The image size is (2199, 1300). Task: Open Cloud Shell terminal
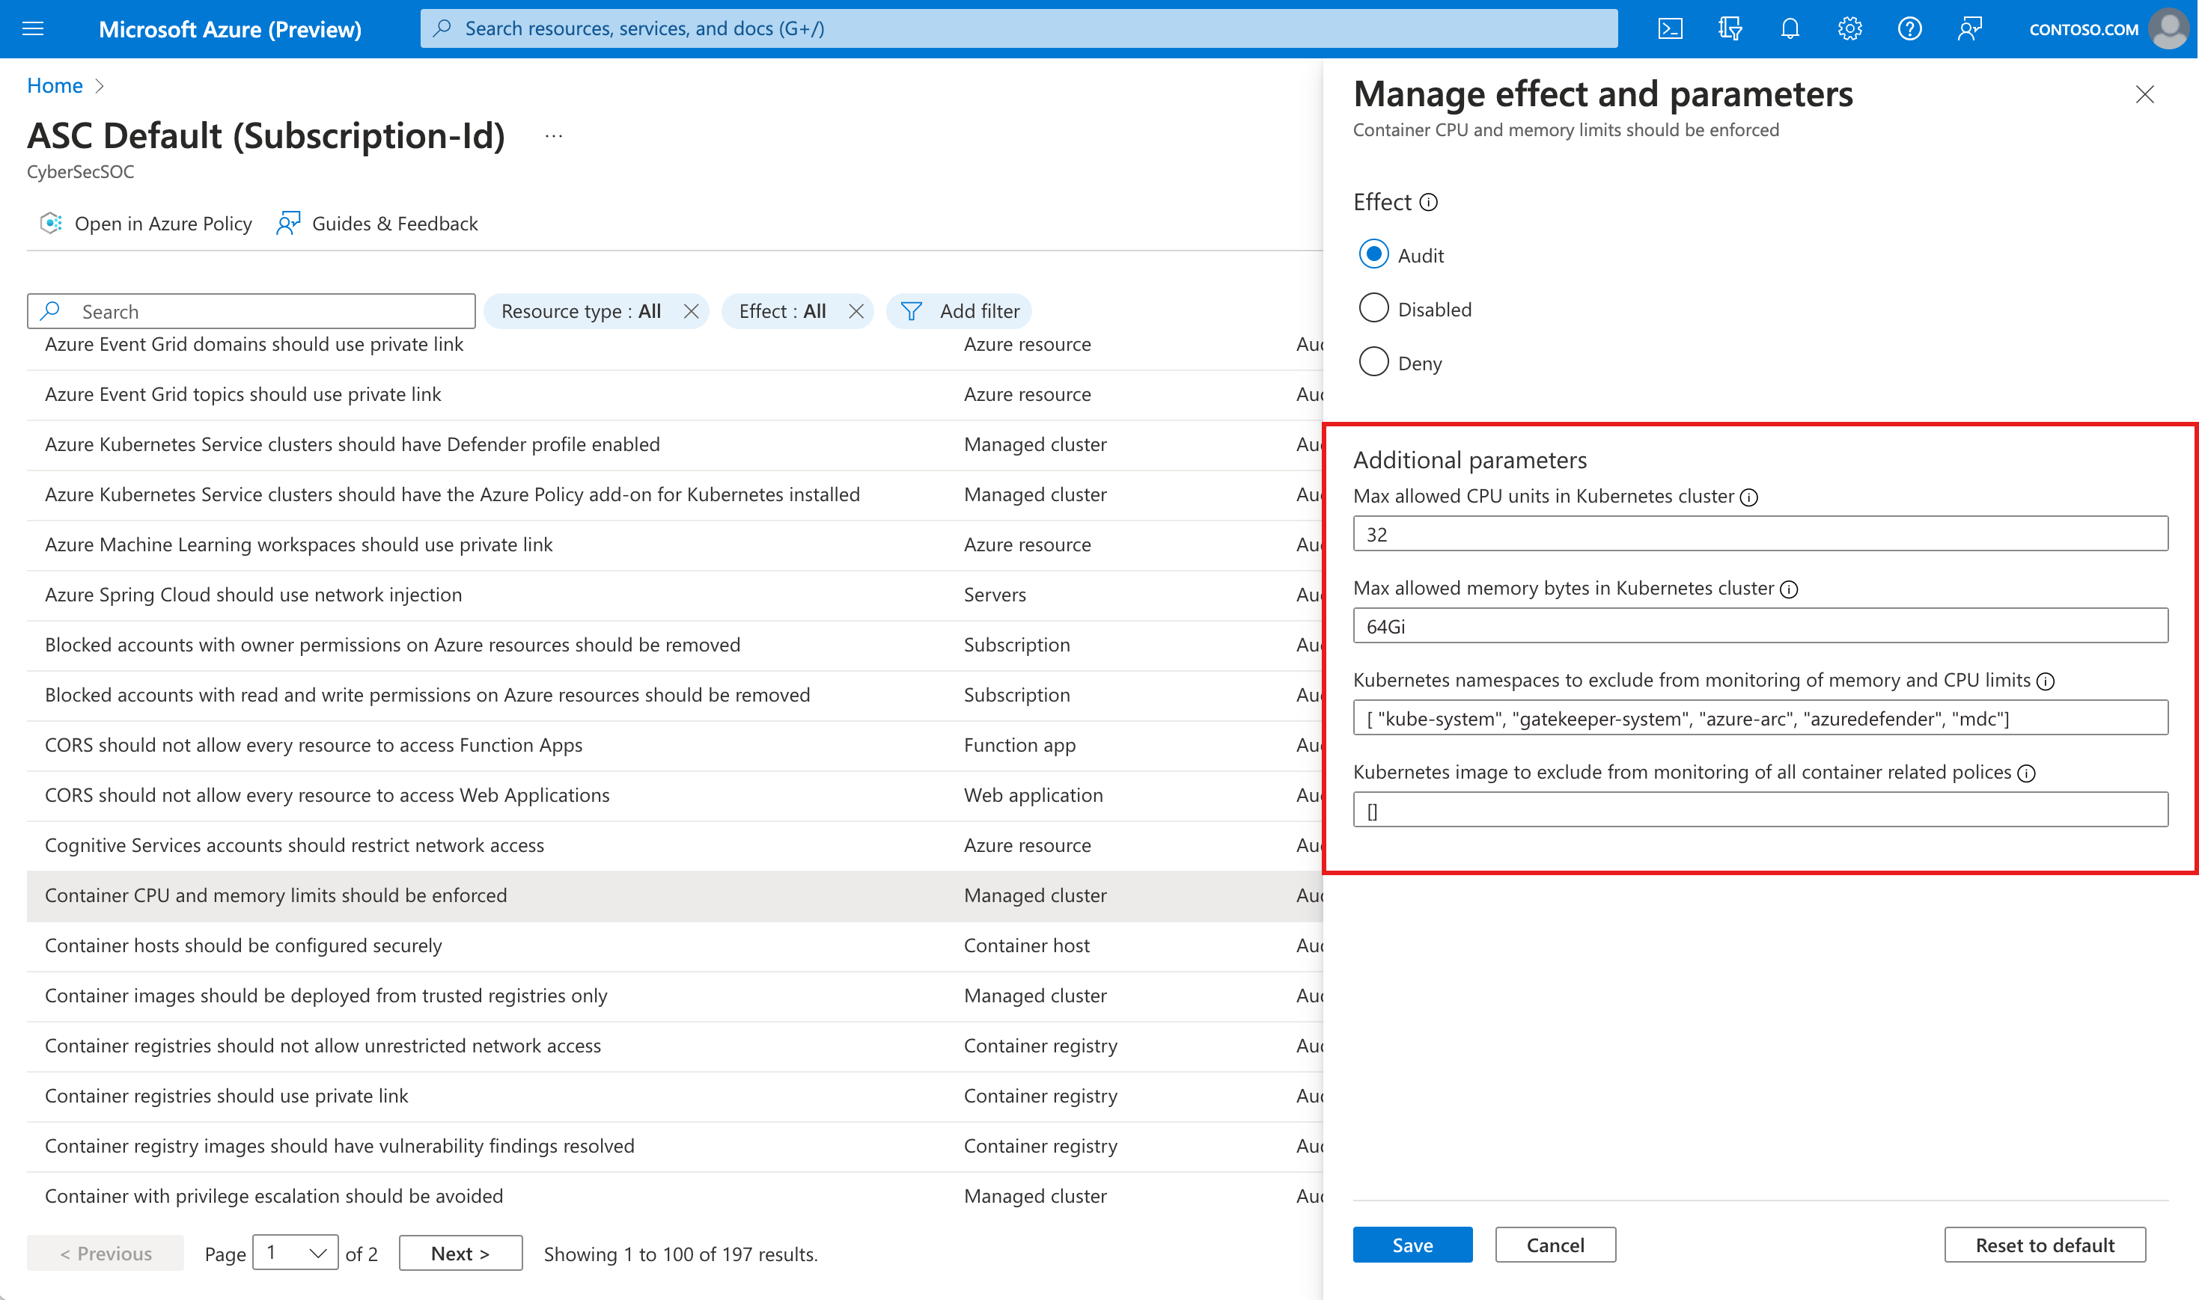point(1670,28)
